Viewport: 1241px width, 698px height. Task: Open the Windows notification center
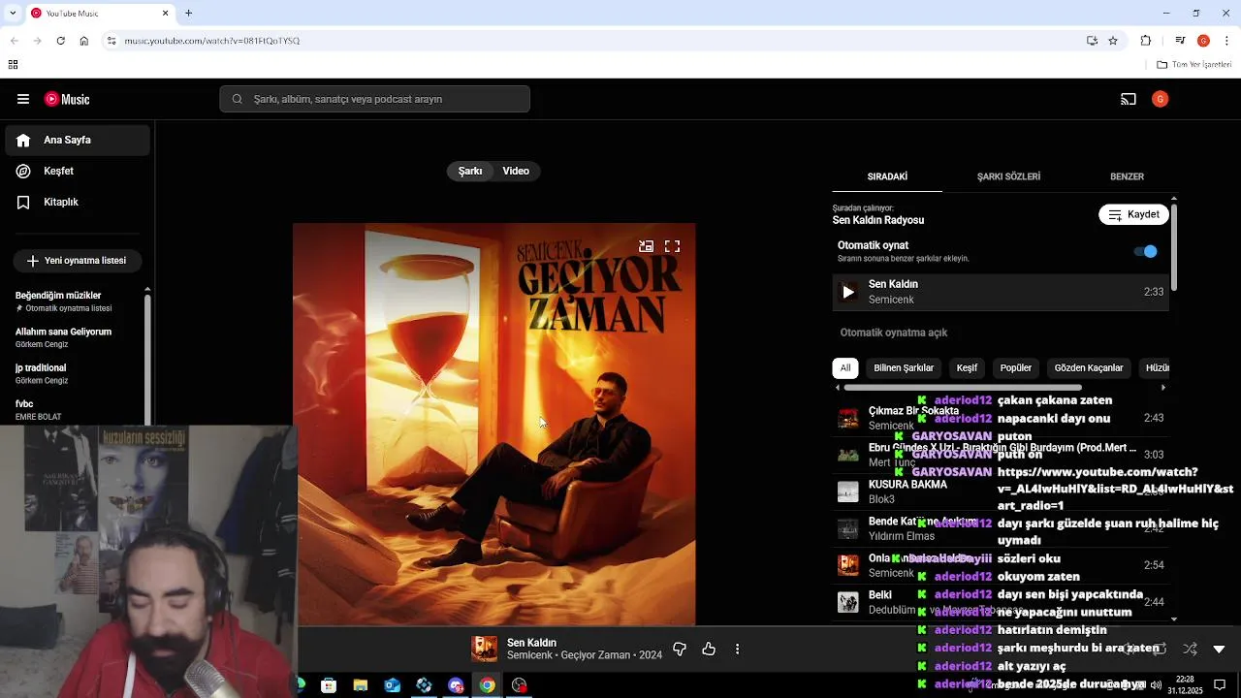[1220, 685]
